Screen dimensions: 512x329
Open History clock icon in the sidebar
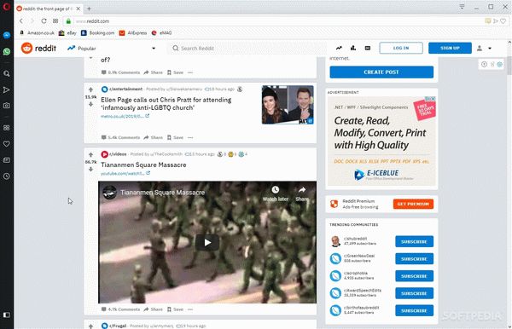[7, 176]
